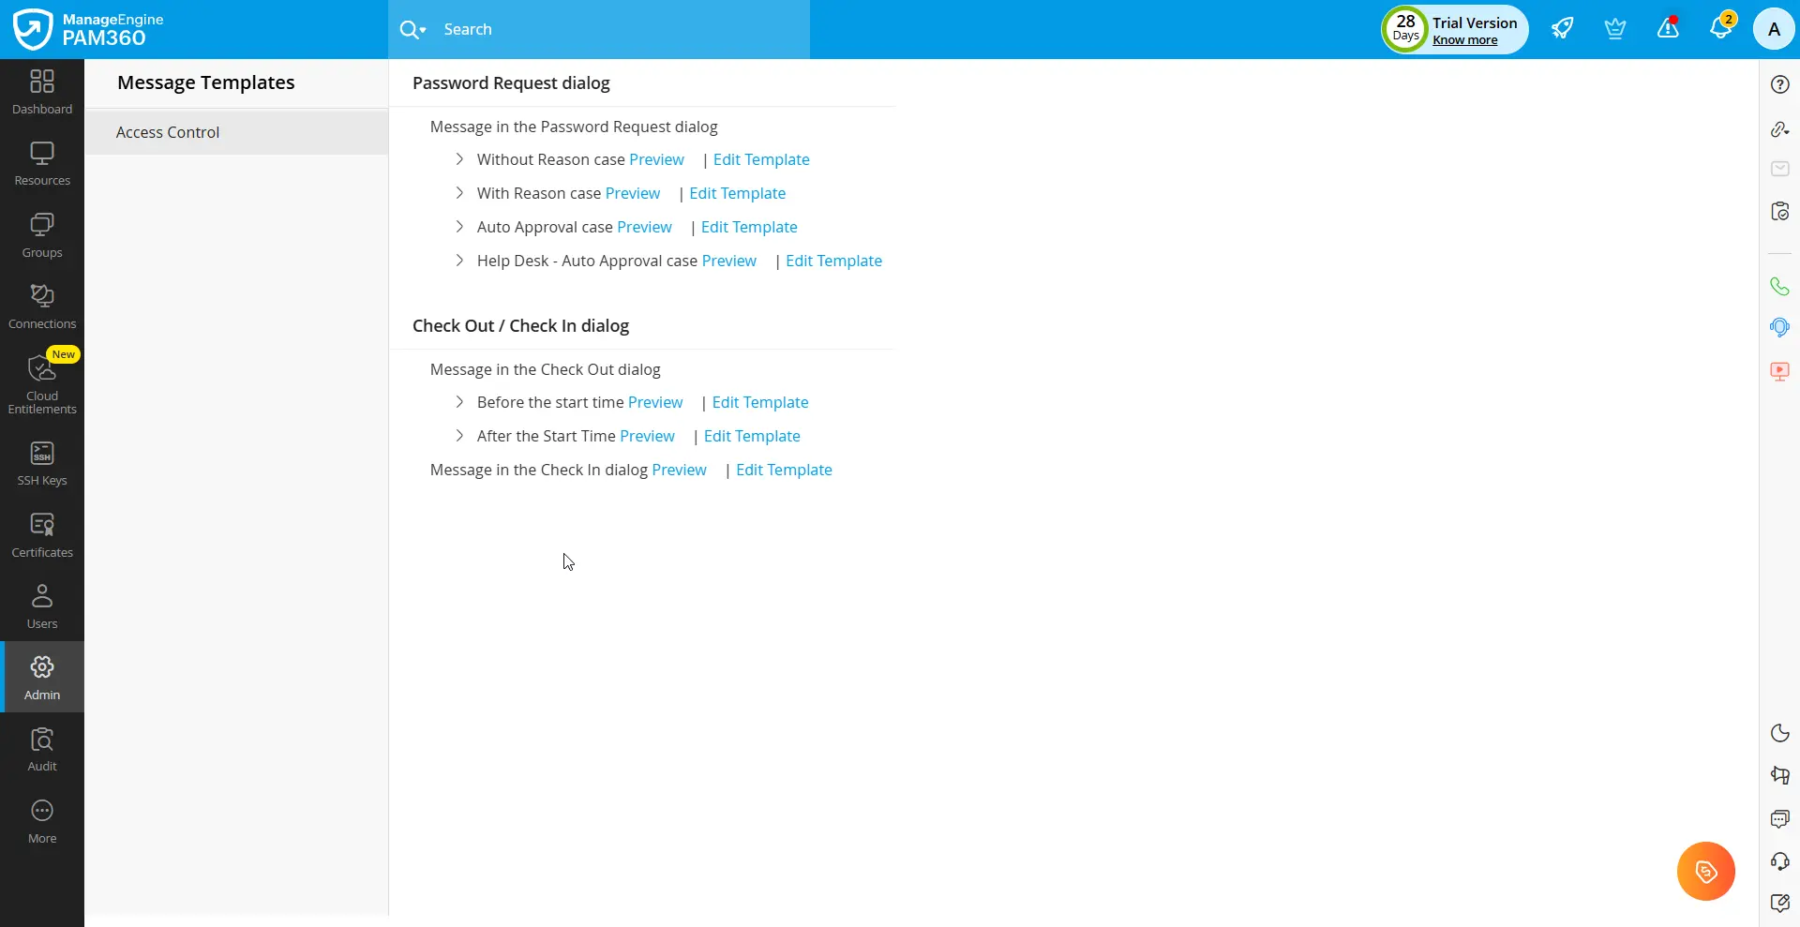Click the Search input field
Viewport: 1800px width, 927px height.
[x=619, y=29]
